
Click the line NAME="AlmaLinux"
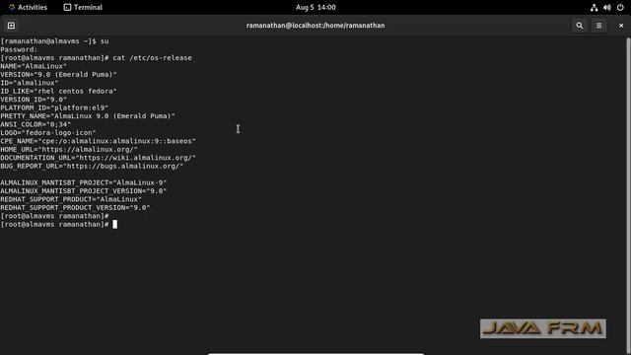(34, 66)
